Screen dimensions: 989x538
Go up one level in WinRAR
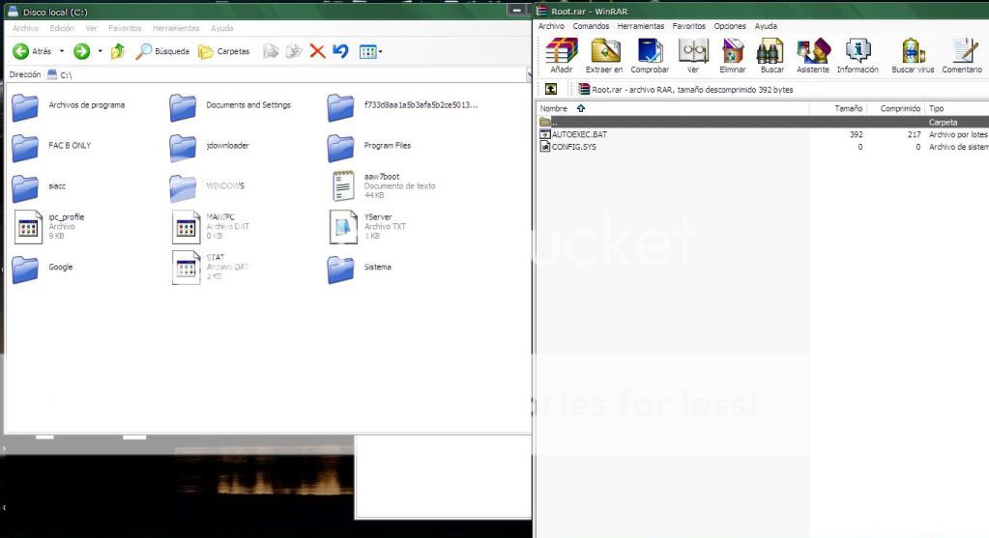tap(551, 90)
